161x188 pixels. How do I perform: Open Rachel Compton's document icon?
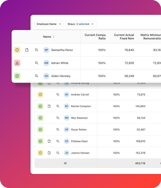[49, 106]
